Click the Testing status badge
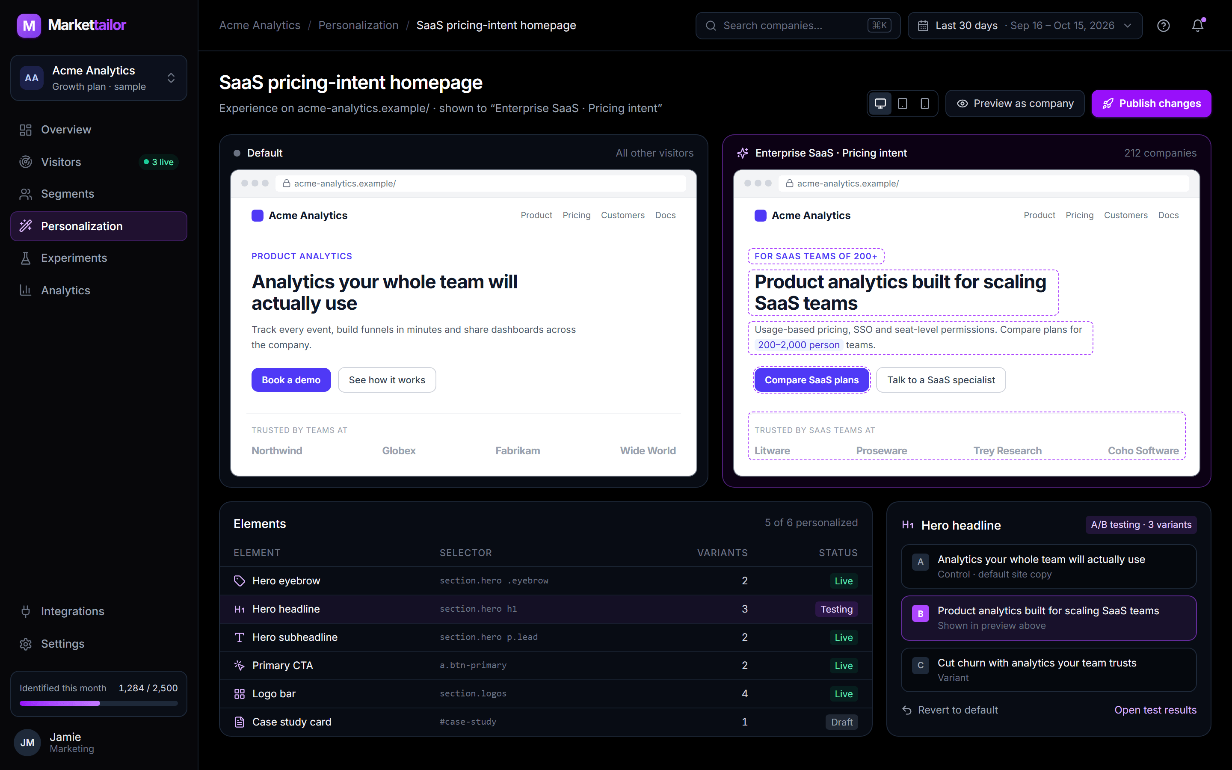1232x770 pixels. (836, 609)
